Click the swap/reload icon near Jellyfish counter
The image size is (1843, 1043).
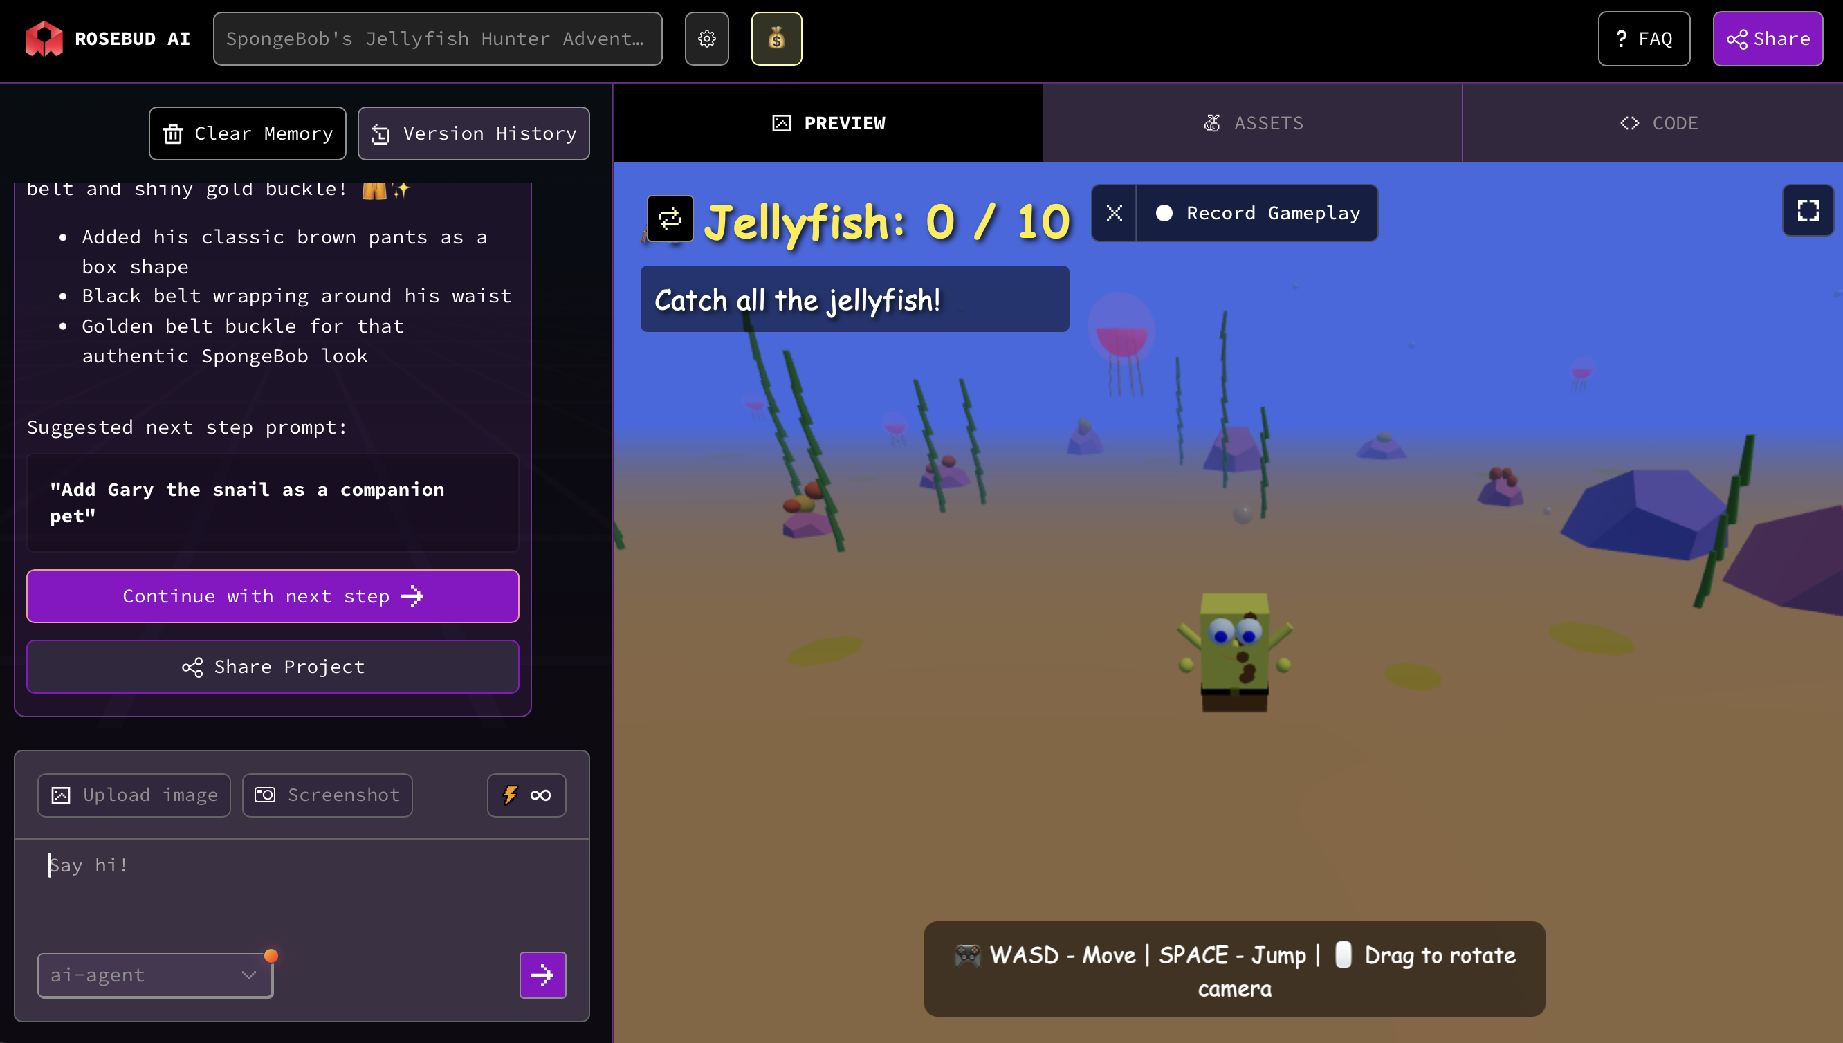(x=670, y=219)
